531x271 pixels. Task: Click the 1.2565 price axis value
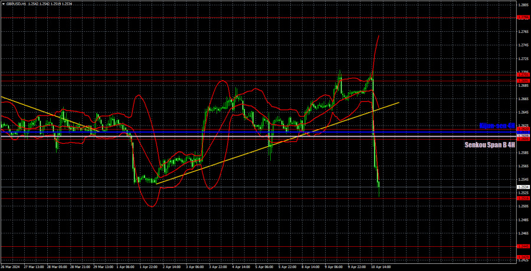(522, 166)
